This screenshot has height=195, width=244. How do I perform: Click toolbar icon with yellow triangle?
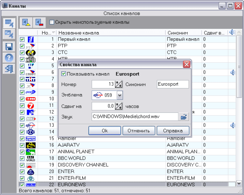point(26,22)
